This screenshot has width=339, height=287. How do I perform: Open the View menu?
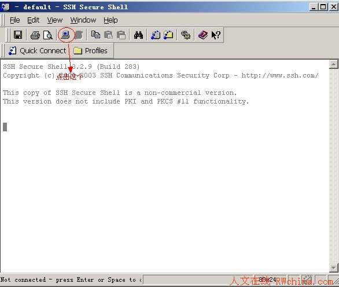pos(55,20)
